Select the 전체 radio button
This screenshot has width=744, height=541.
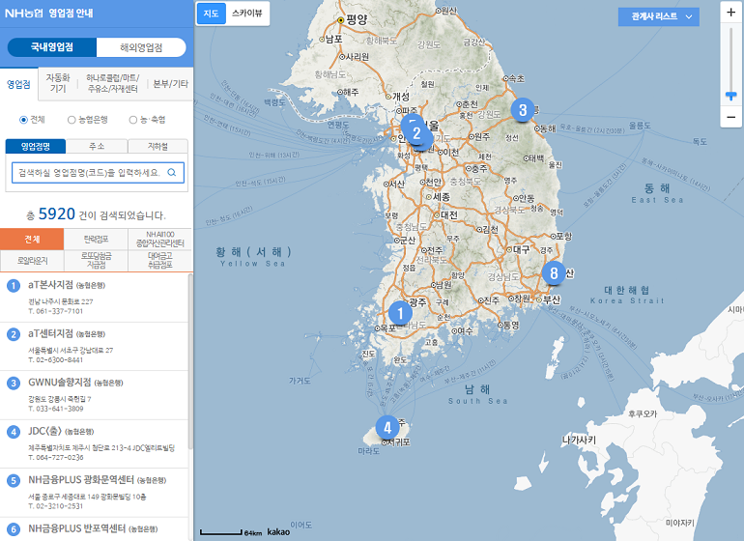(23, 120)
